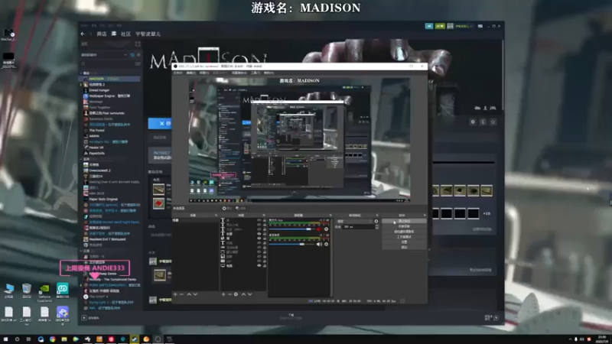Screen dimensions: 612x344
Task: Move source down with arrow in OBS sources
Action: point(250,294)
